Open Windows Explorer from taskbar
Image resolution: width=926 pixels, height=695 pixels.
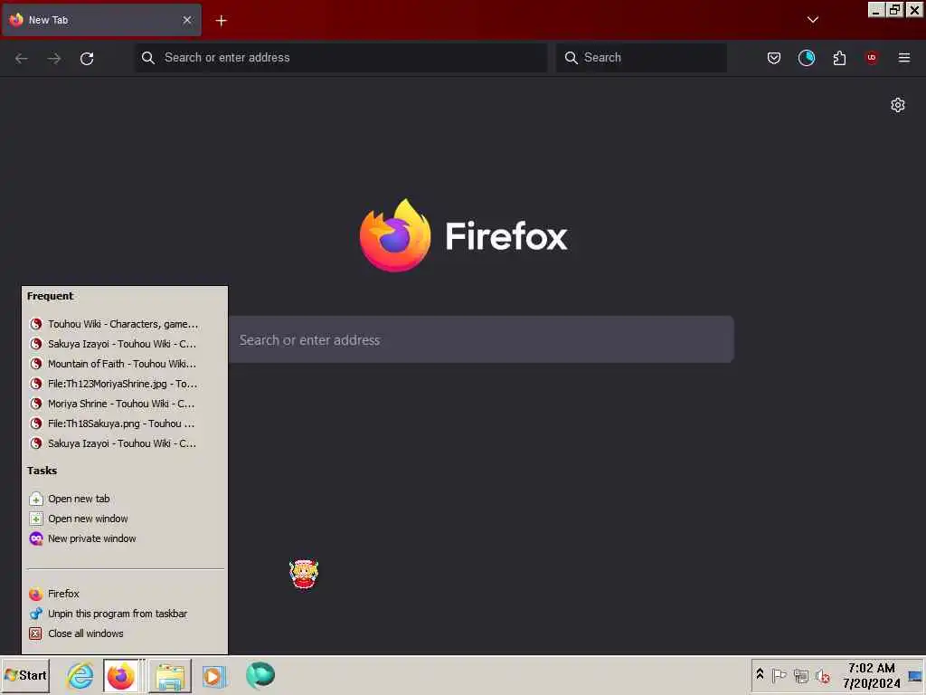click(x=170, y=675)
